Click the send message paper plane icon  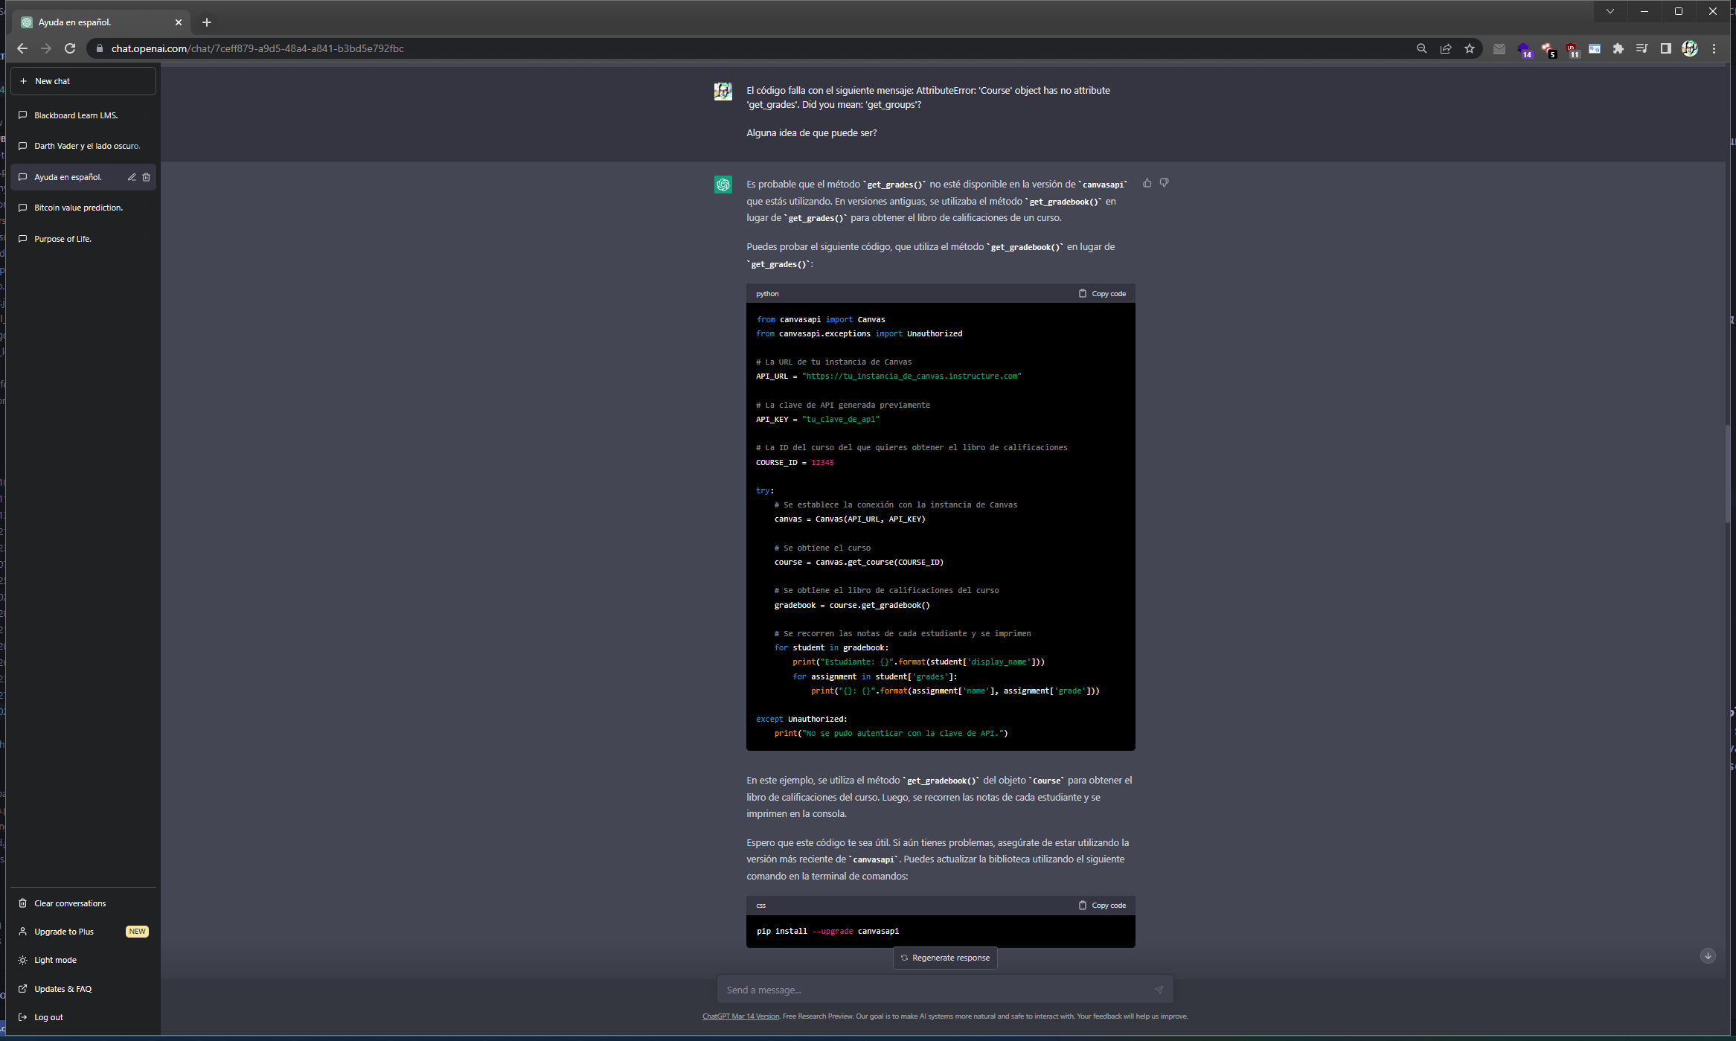pos(1159,990)
